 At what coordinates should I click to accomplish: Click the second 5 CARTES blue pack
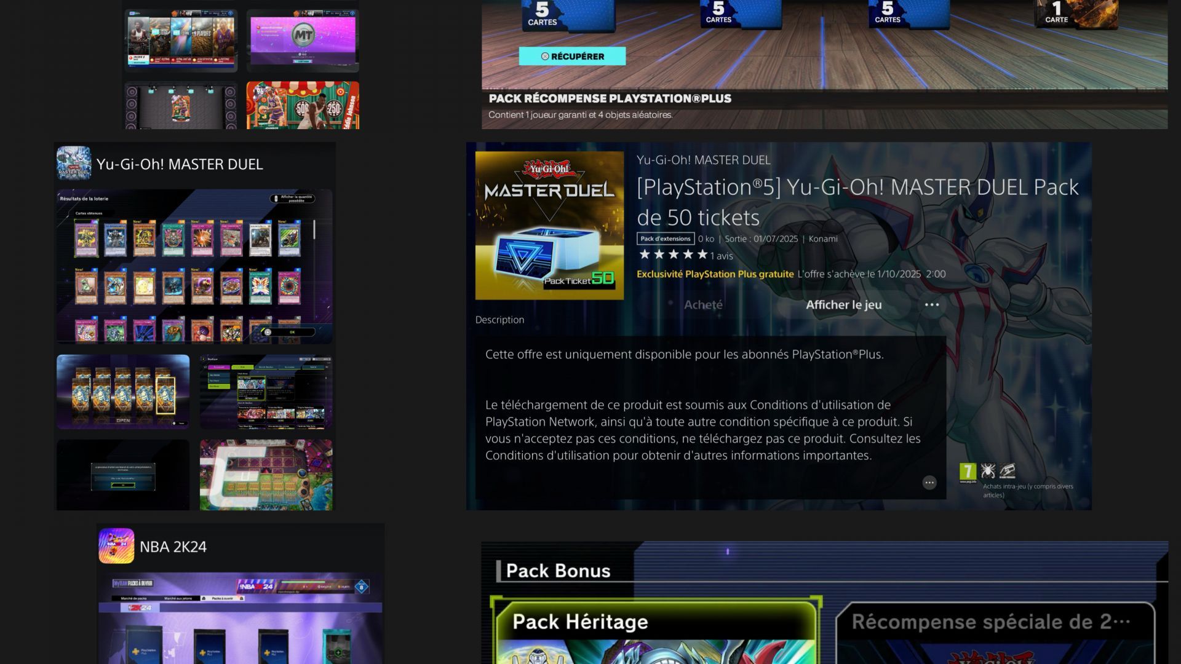pyautogui.click(x=741, y=14)
